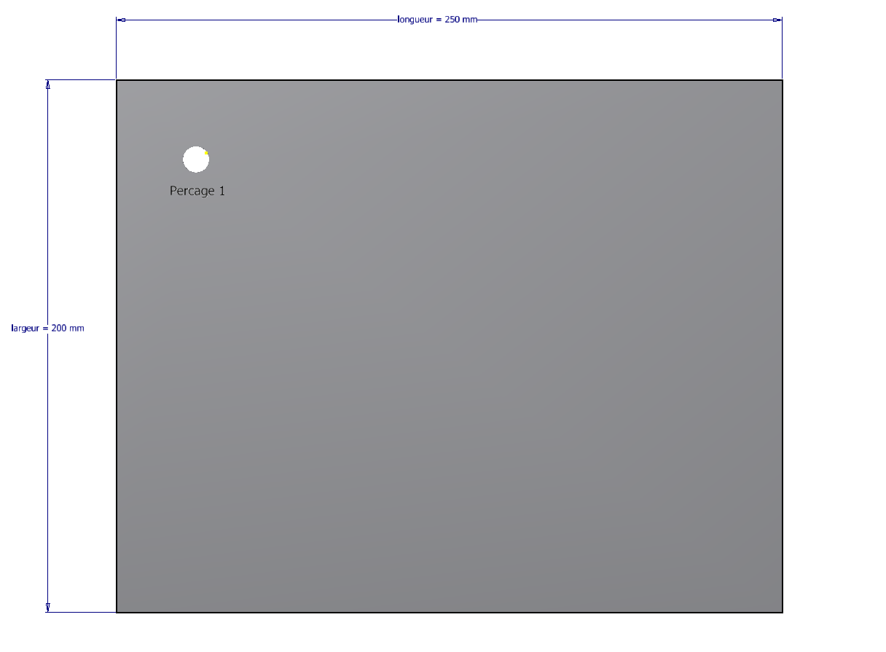This screenshot has height=652, width=886.
Task: Click the Percage 1 label
Action: point(197,191)
